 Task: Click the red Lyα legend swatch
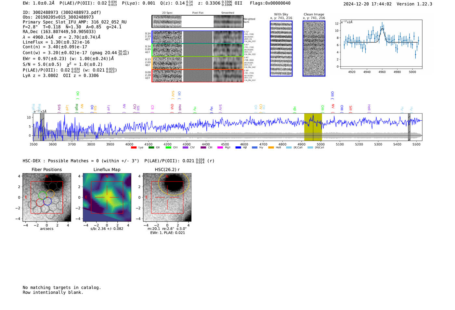coord(134,148)
